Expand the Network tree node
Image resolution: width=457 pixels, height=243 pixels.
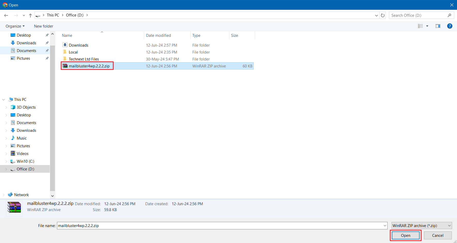tap(4, 195)
